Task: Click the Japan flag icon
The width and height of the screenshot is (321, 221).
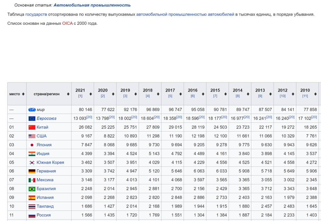Action: pyautogui.click(x=32, y=145)
